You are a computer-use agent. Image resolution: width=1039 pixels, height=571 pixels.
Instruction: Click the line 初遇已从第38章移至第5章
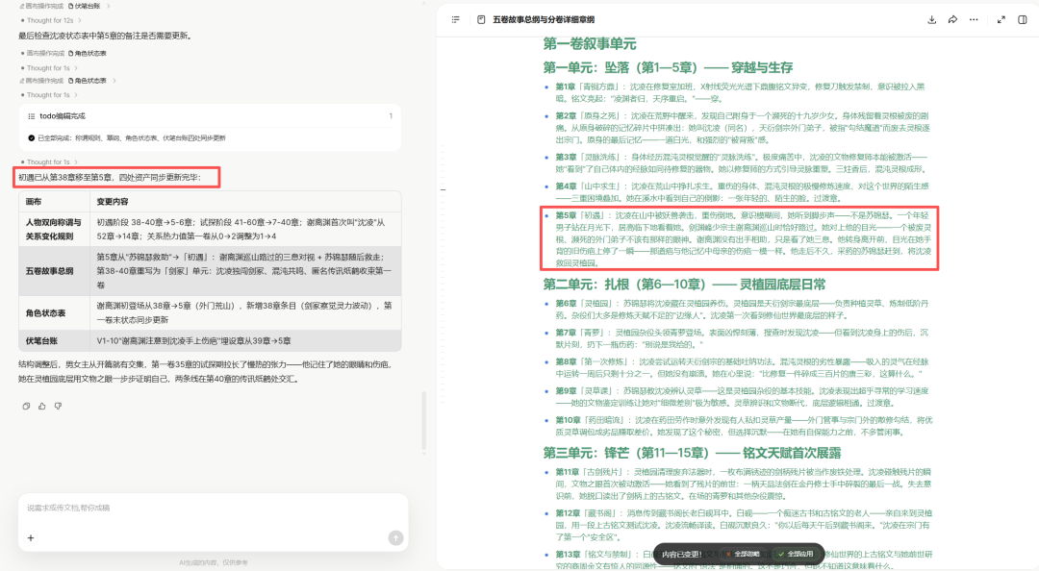tap(110, 178)
